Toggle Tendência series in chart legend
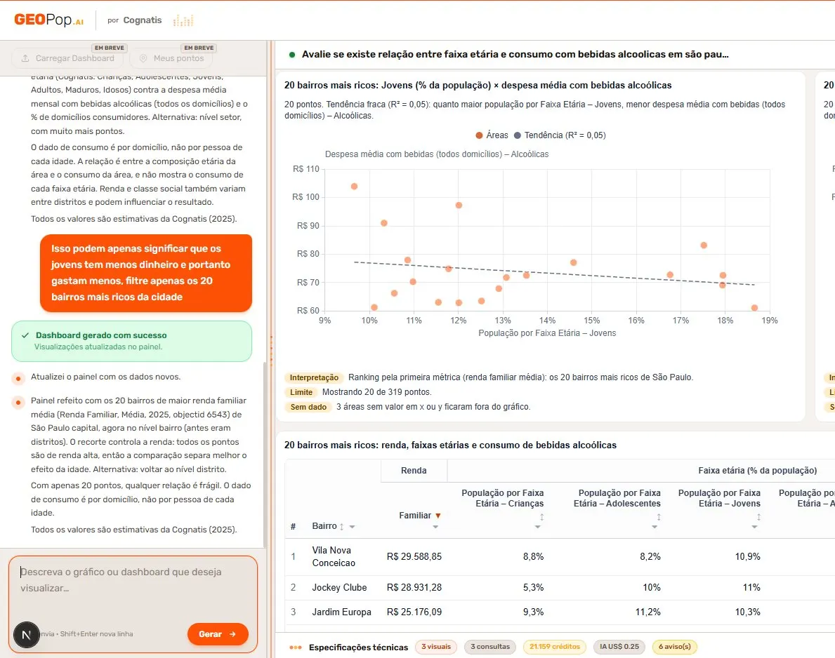The height and width of the screenshot is (658, 835). [560, 135]
